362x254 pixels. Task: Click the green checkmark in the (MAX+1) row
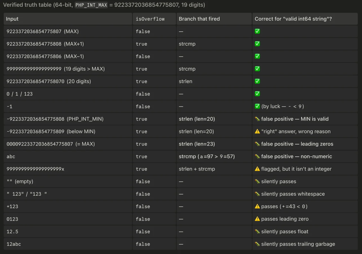point(257,44)
